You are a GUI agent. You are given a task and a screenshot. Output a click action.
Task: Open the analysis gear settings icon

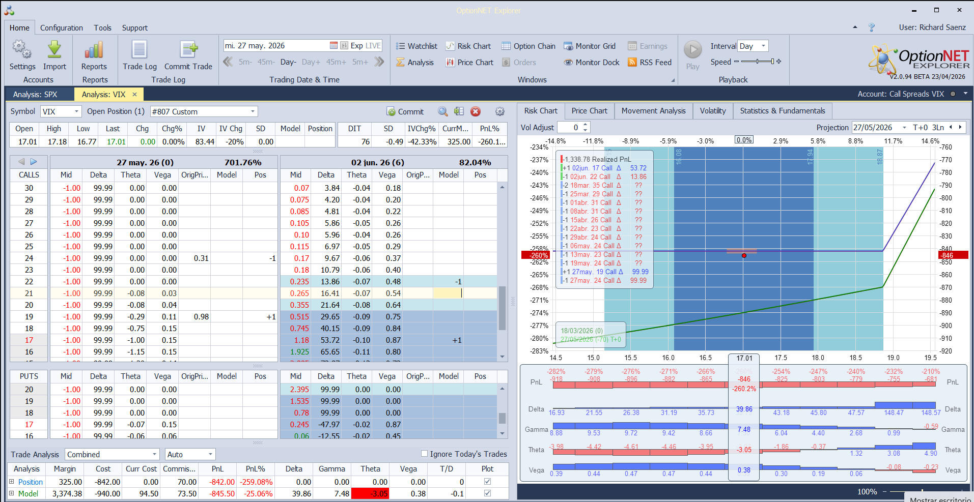(500, 111)
